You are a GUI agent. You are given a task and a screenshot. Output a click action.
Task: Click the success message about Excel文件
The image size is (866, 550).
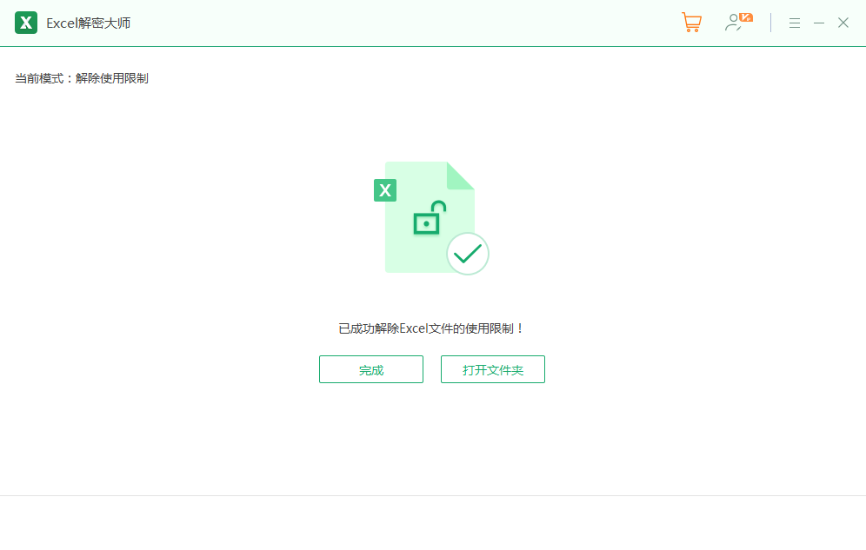coord(430,328)
